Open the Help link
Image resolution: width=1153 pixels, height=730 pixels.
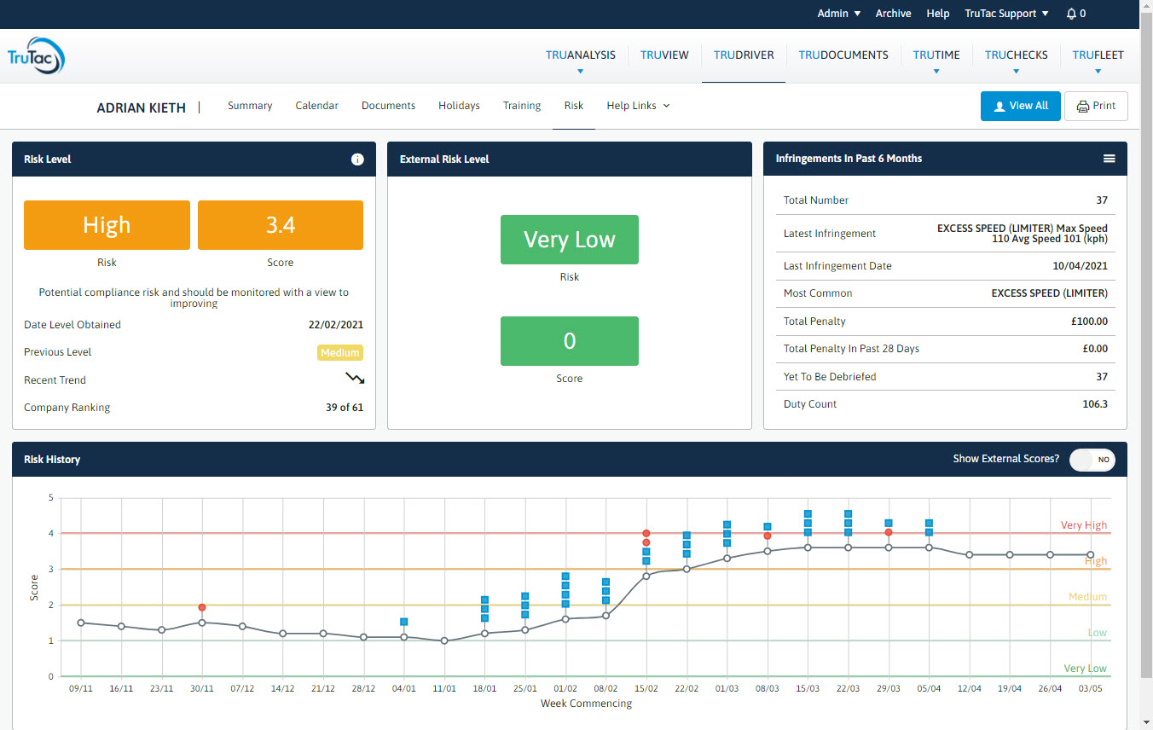point(937,13)
